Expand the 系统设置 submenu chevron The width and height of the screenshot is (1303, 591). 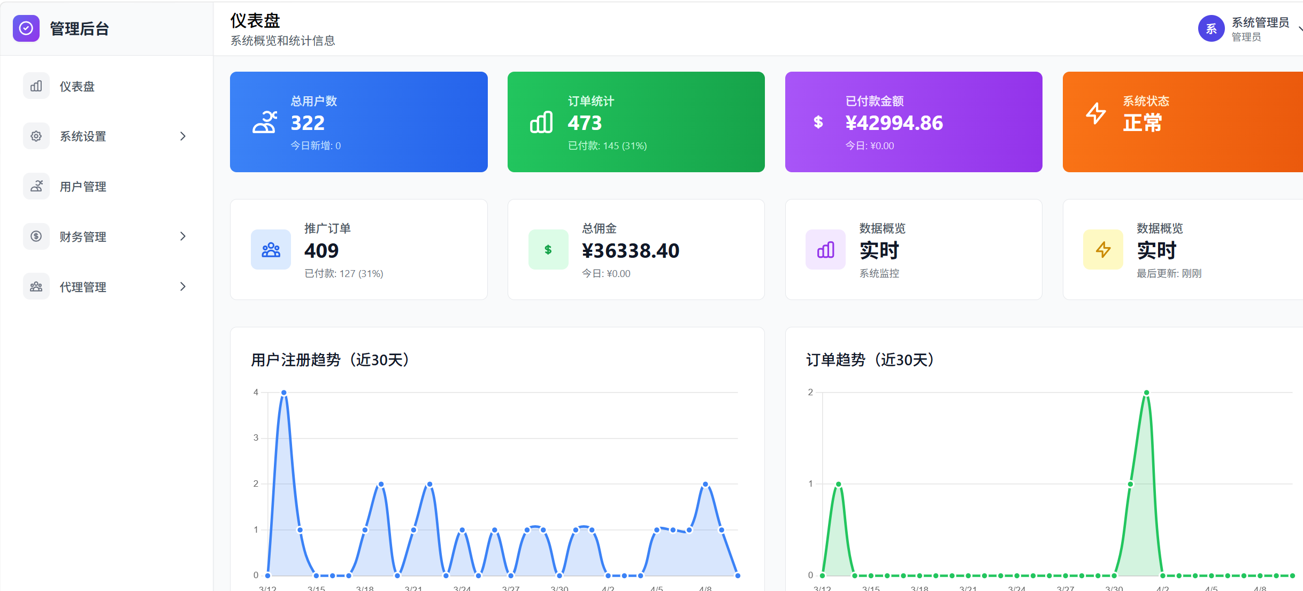[x=183, y=136]
